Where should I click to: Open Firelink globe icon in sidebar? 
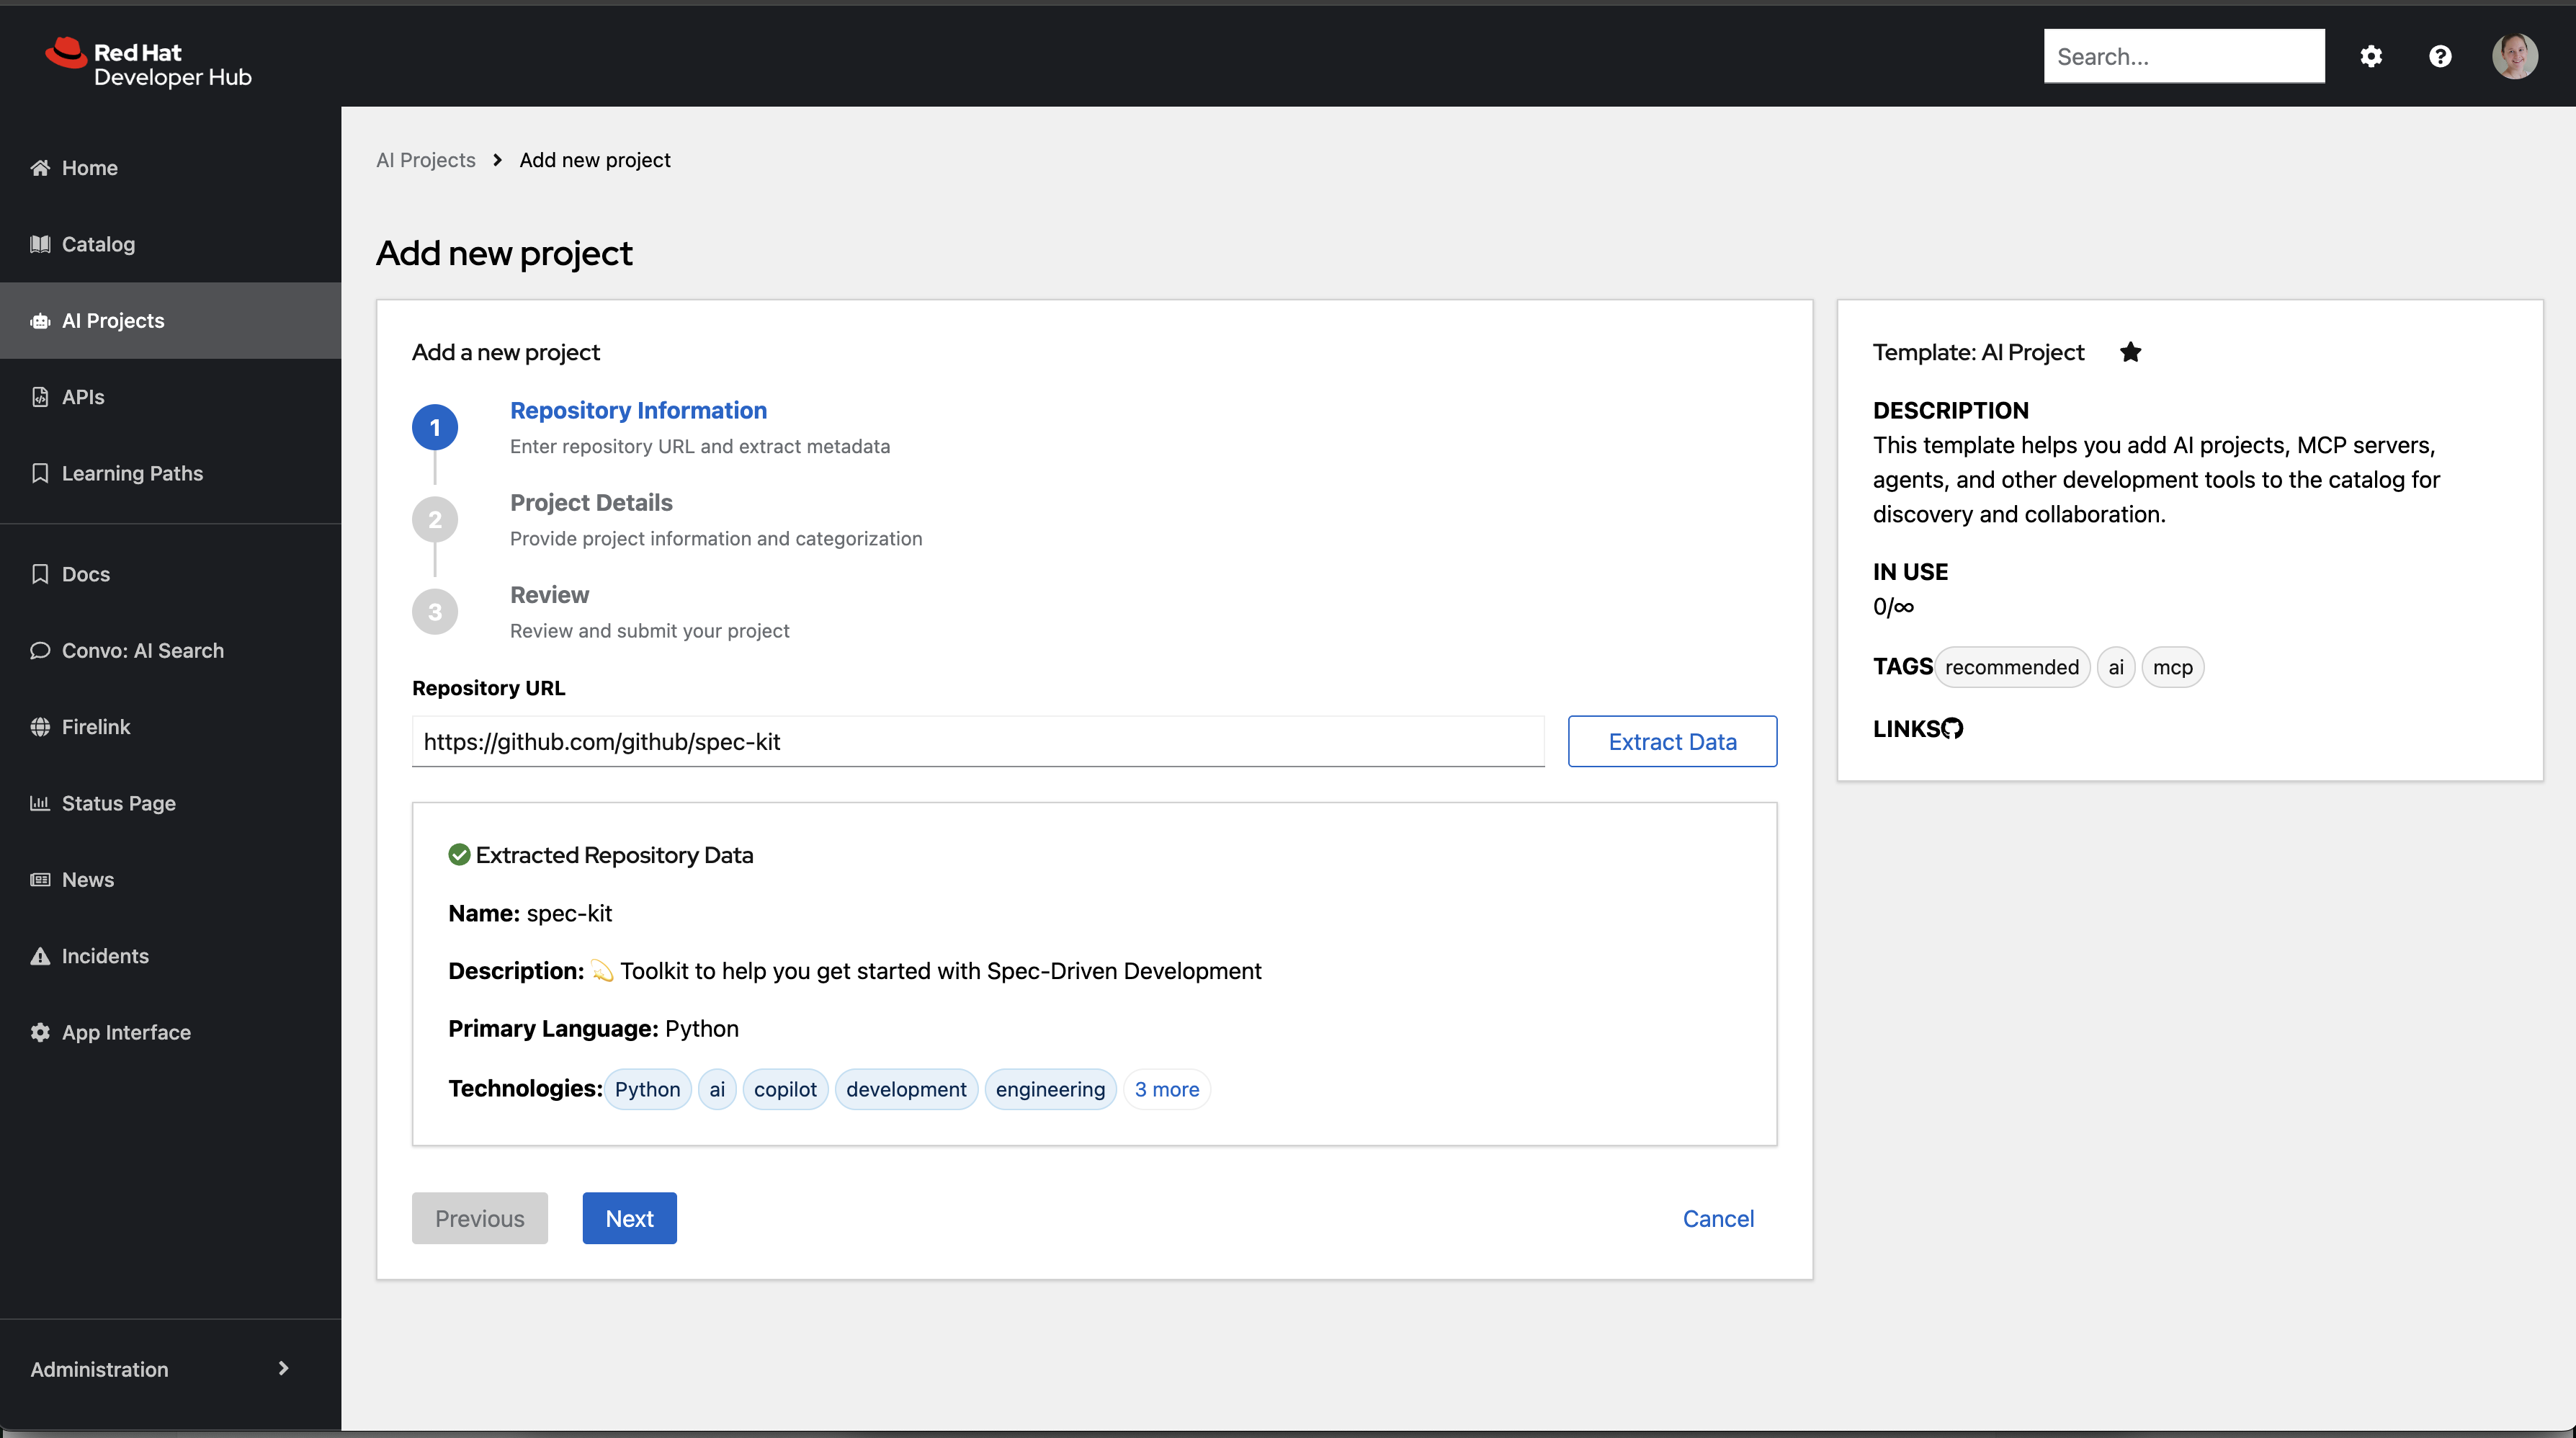[x=40, y=727]
